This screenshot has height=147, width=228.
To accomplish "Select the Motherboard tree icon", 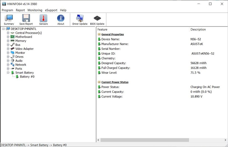I will tap(12, 37).
